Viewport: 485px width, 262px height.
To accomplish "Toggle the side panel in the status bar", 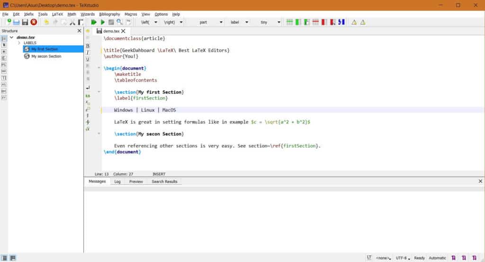I will pyautogui.click(x=4, y=258).
